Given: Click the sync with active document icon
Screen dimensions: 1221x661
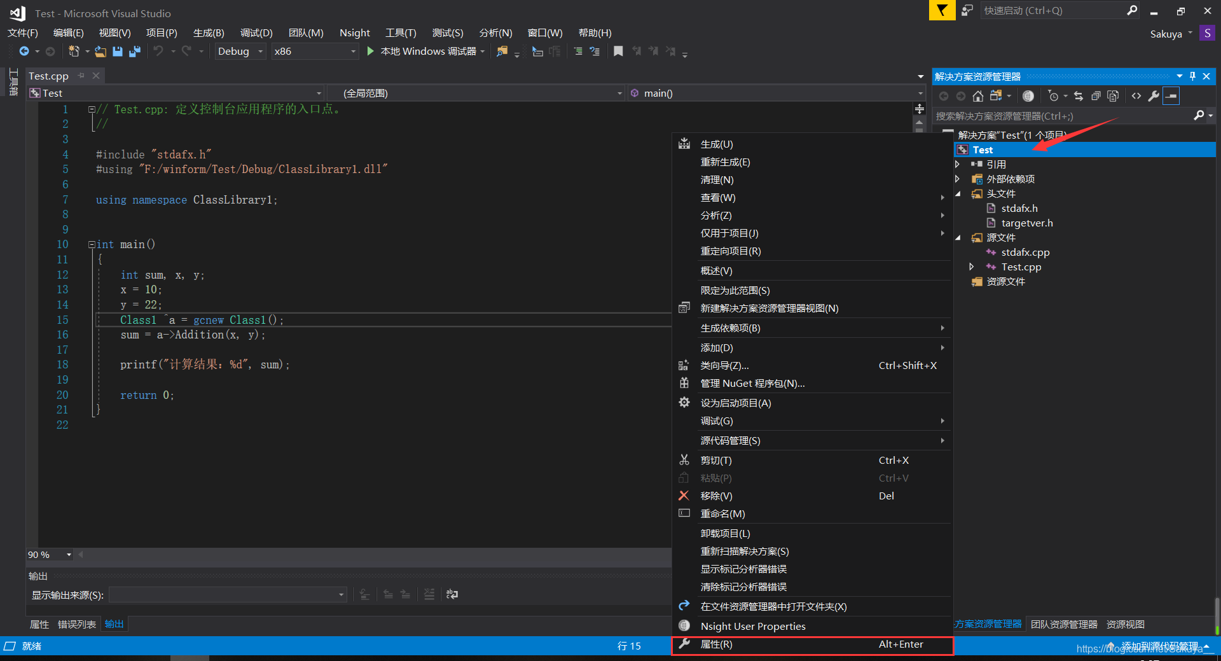Looking at the screenshot, I should tap(1079, 96).
